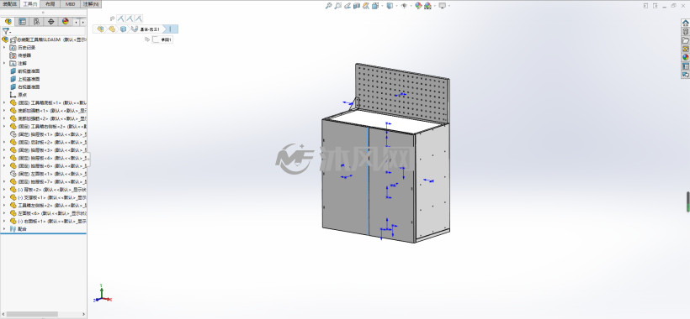Open the ConfigurationManager tab
Image resolution: width=690 pixels, height=319 pixels.
36,22
